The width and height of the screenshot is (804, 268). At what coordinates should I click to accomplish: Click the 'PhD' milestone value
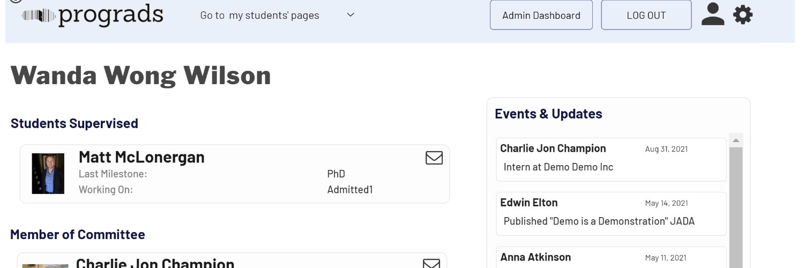click(336, 174)
